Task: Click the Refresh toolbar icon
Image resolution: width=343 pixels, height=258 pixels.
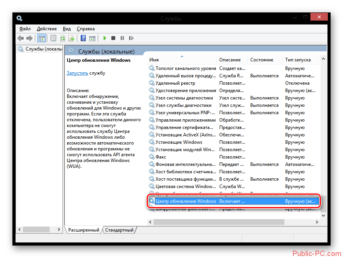Action: [62, 38]
